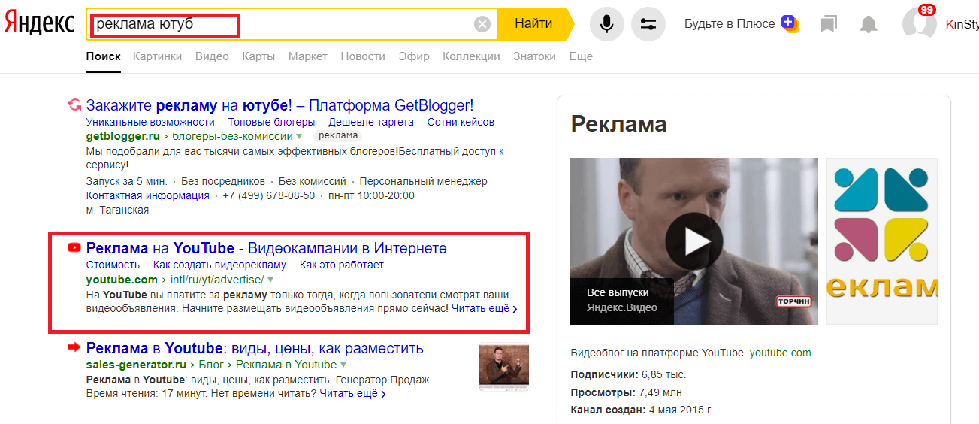Open 'Топовые блогеры' sitelink
Viewport: 979px width, 424px height.
tap(271, 122)
